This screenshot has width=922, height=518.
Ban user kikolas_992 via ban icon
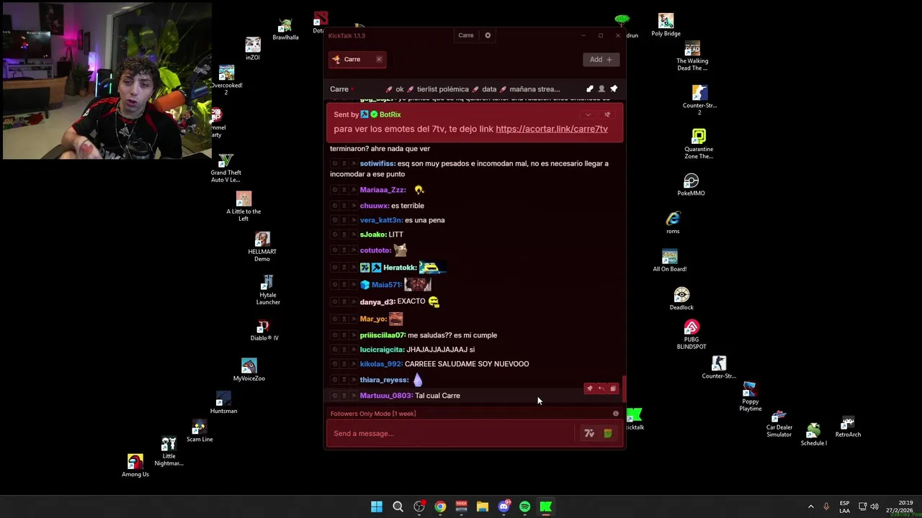tap(335, 364)
